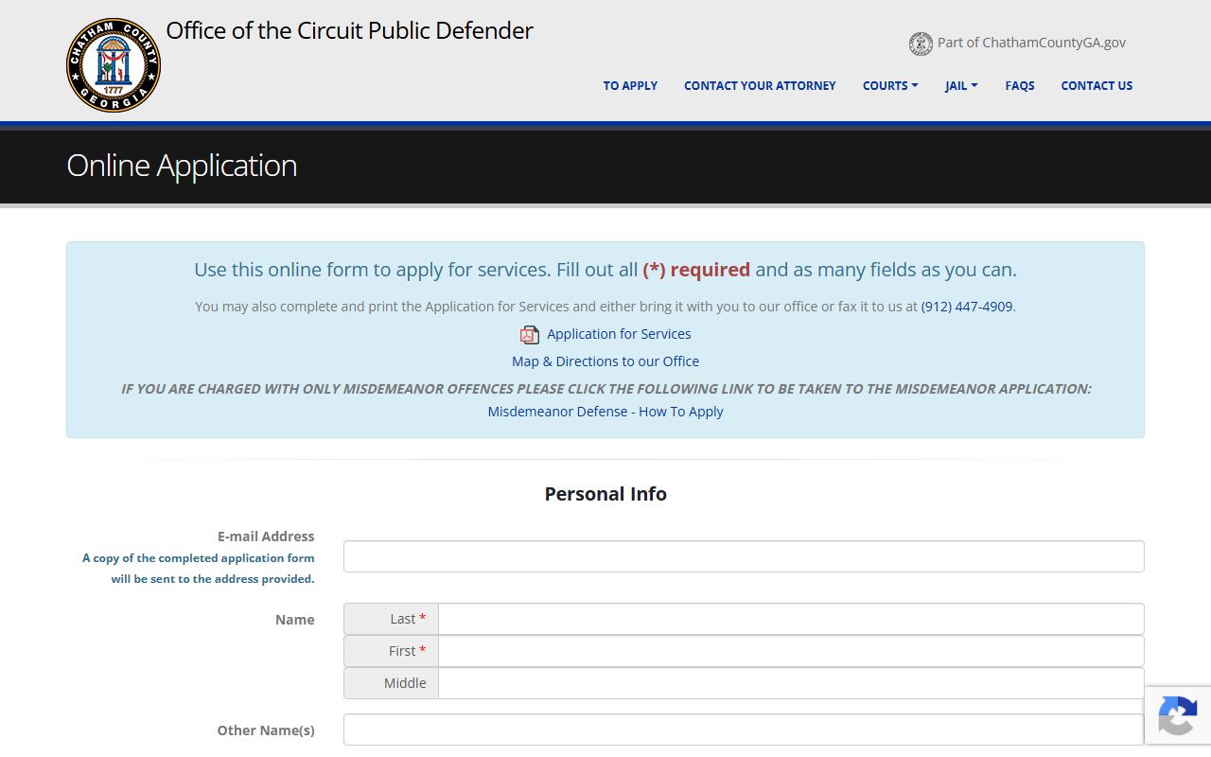Viewport: 1211px width, 757px height.
Task: Click the Office of the Circuit Public Defender title
Action: tap(350, 30)
